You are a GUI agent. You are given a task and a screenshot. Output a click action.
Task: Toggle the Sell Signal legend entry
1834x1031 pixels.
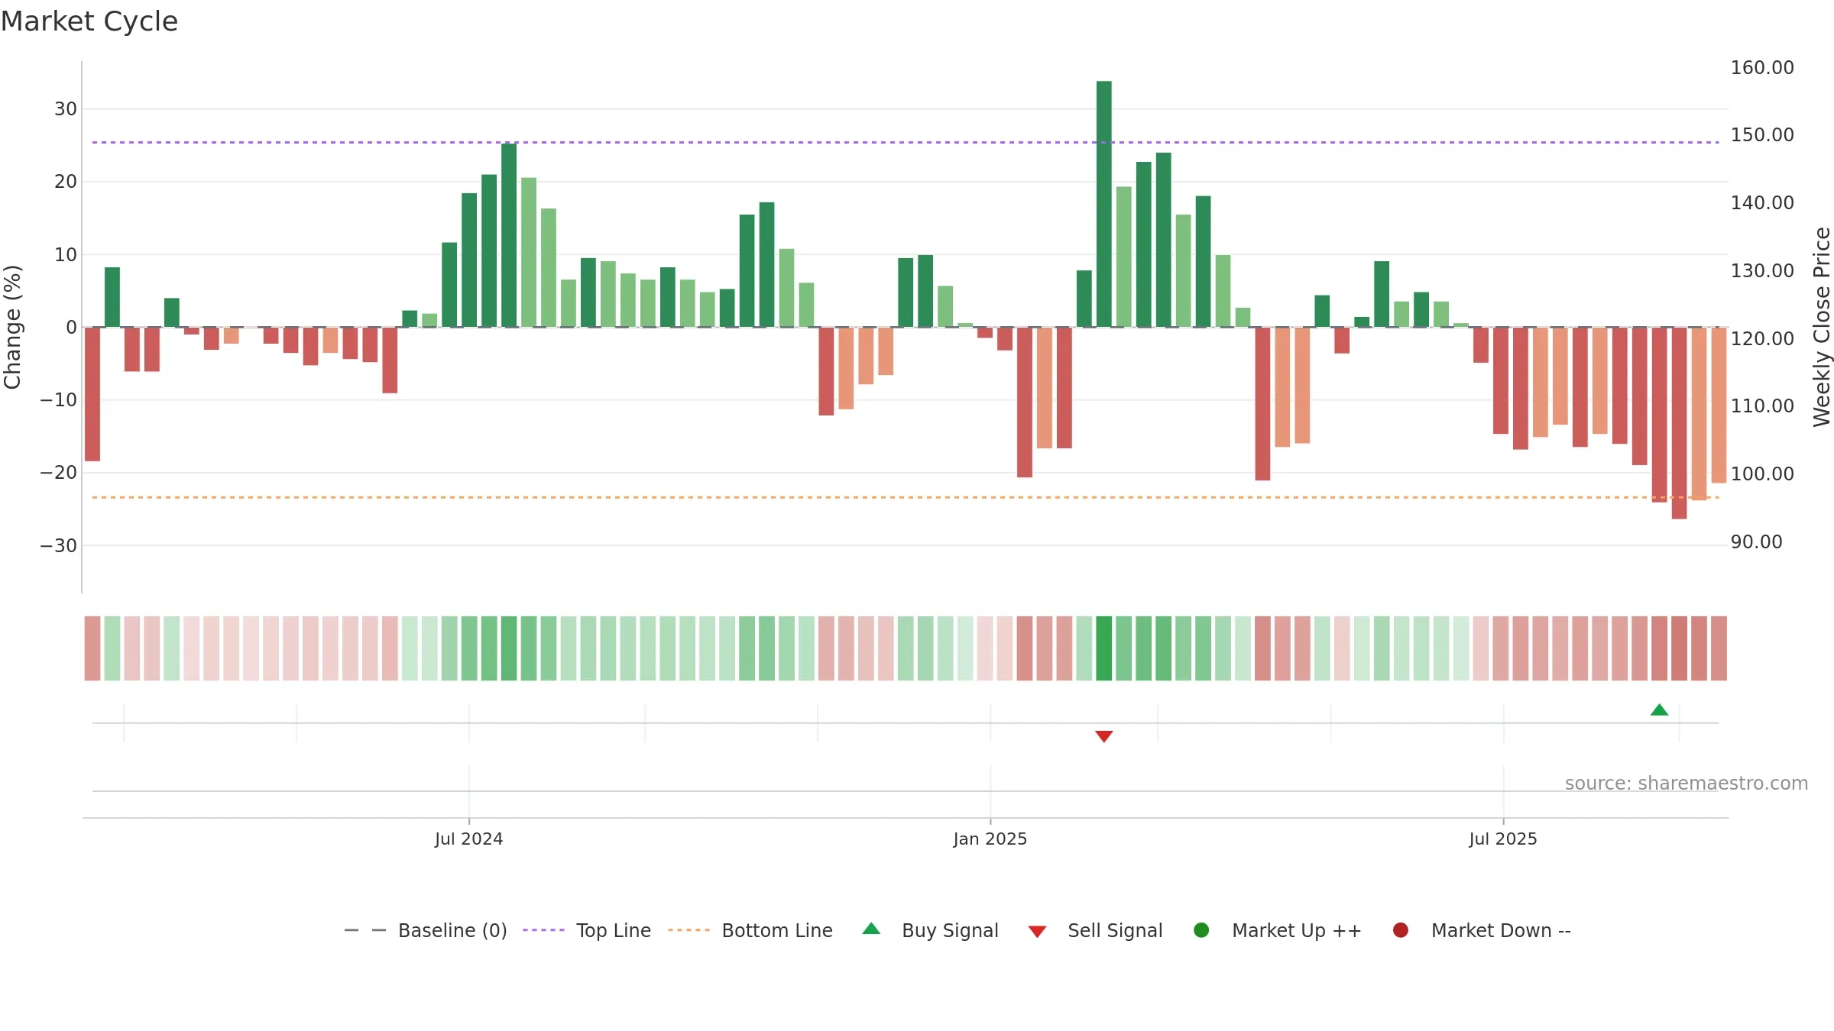tap(1095, 931)
